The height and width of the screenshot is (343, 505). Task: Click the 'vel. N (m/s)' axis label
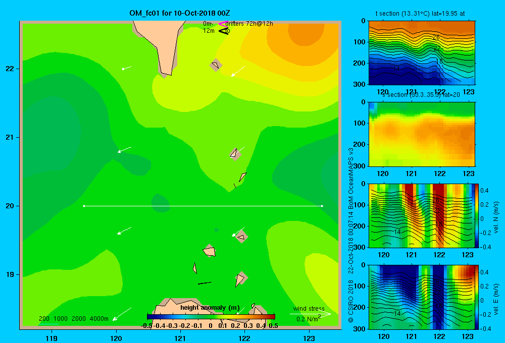(496, 217)
